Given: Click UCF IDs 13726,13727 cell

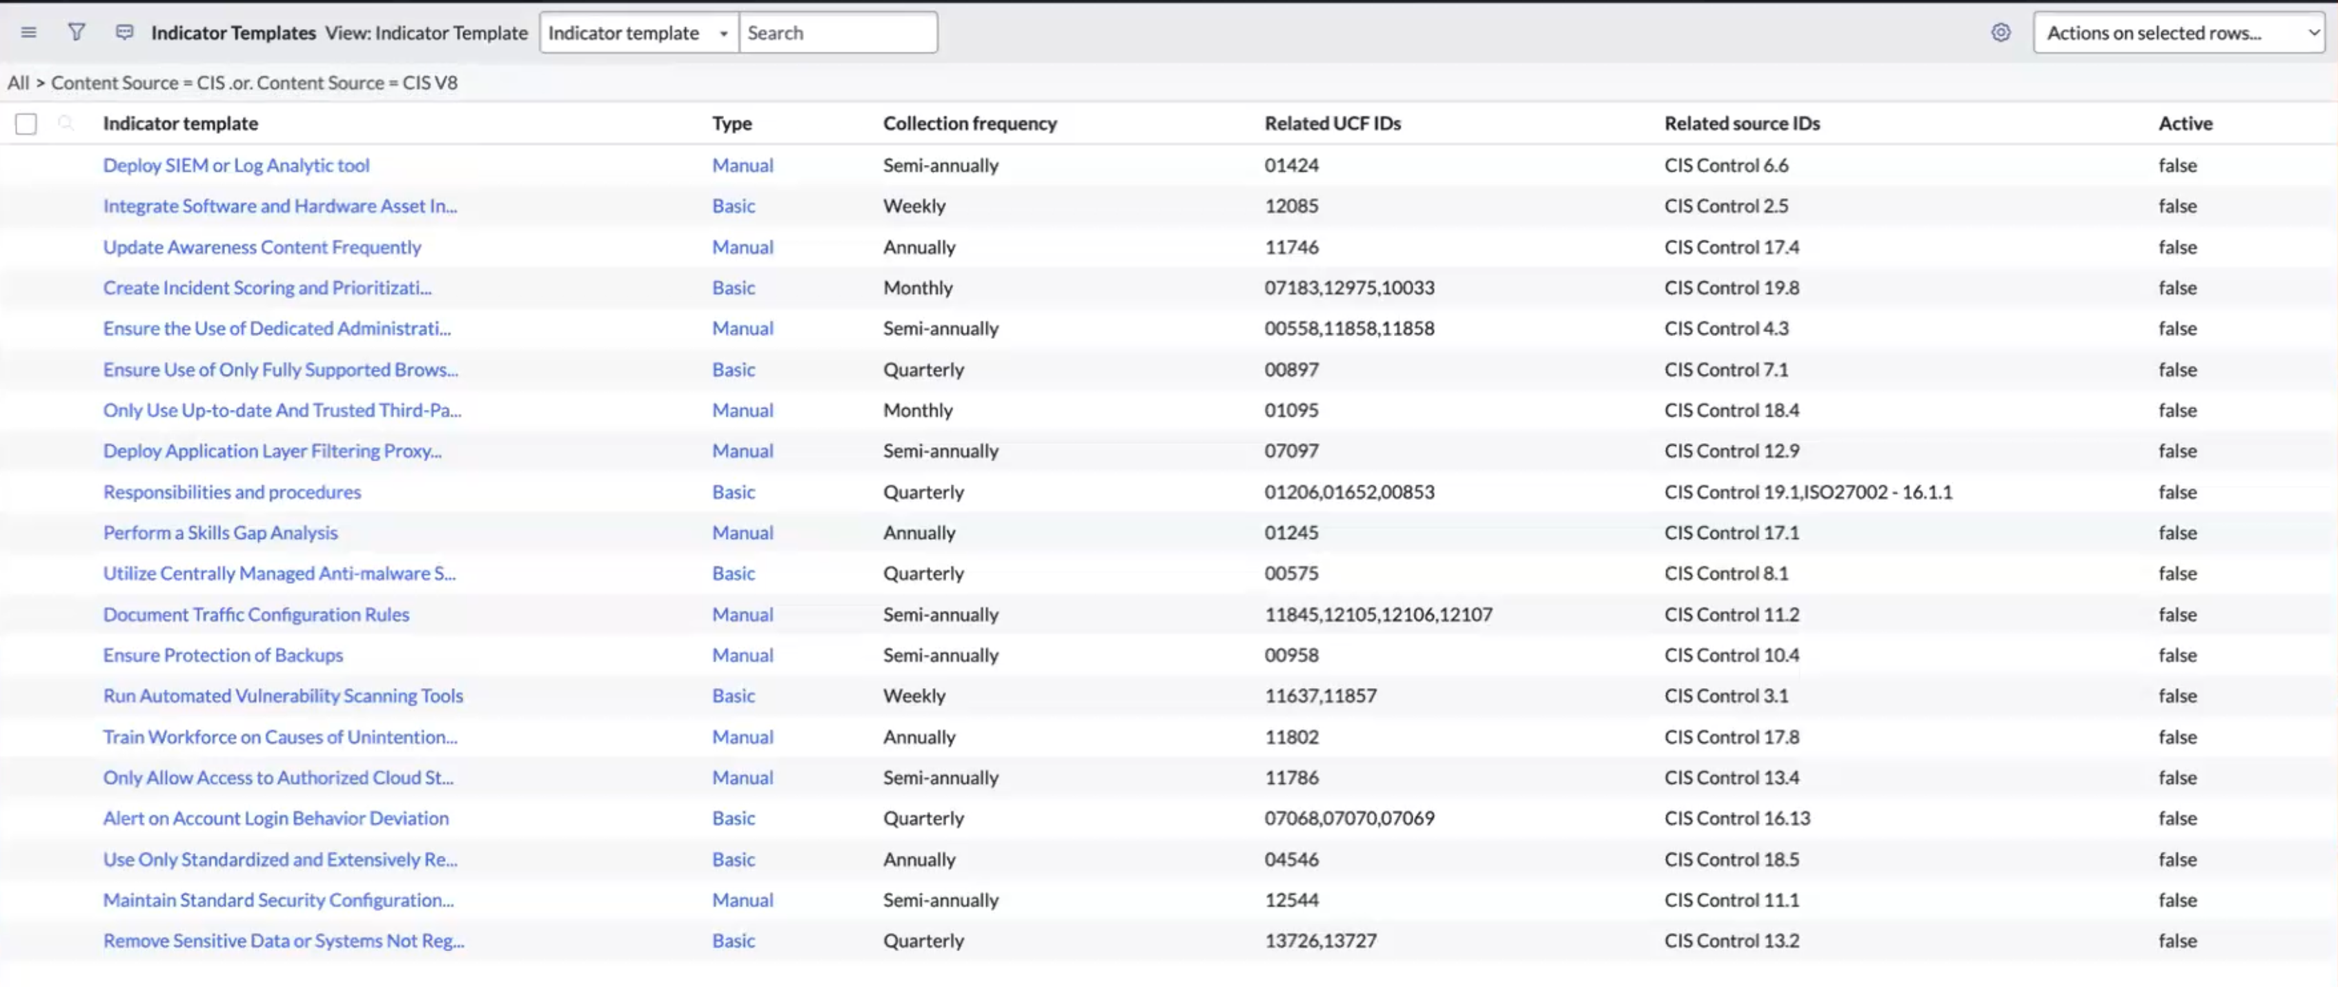Looking at the screenshot, I should 1321,941.
